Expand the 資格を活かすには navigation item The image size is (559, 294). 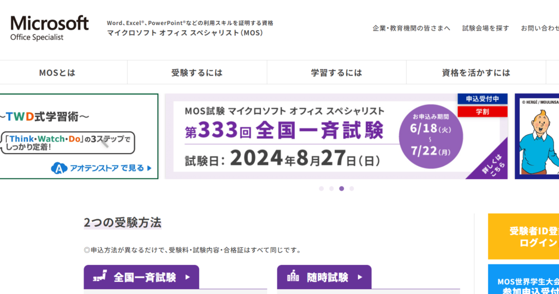476,73
